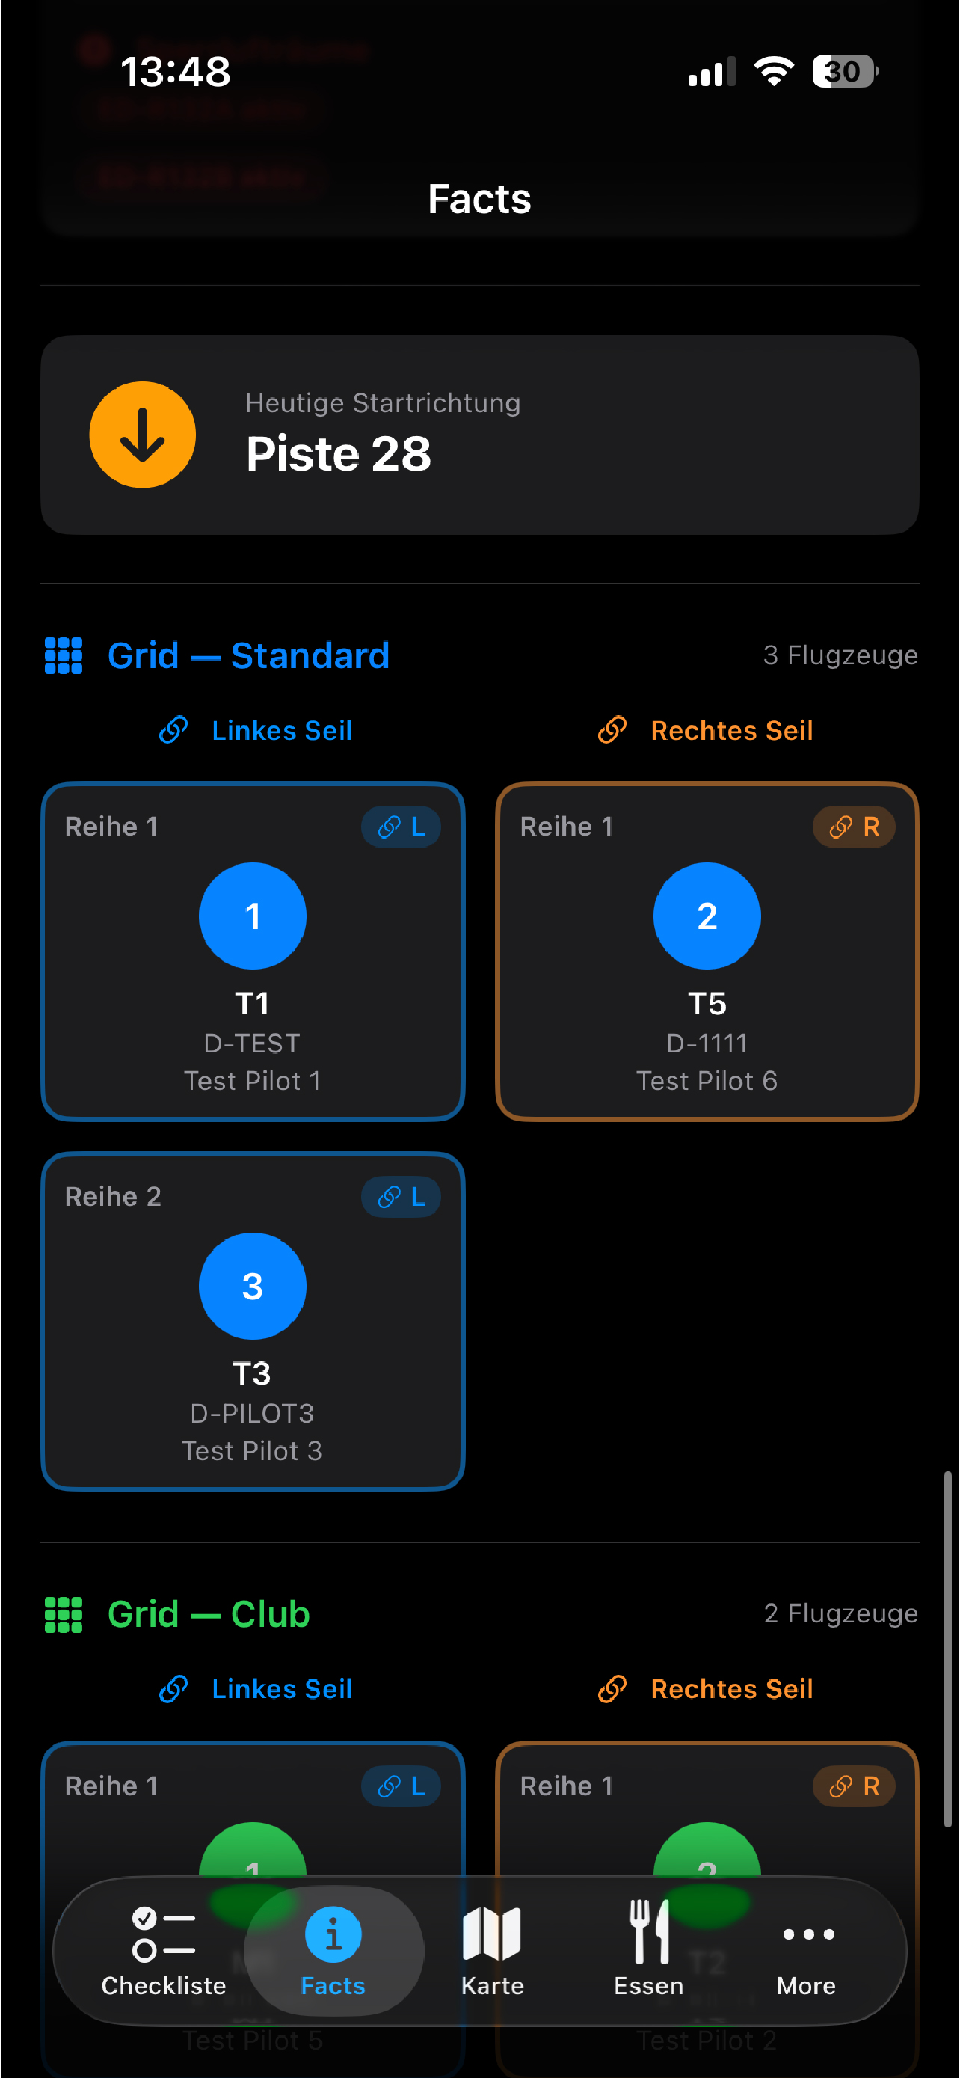Open the More menu
The width and height of the screenshot is (960, 2078).
pos(807,1951)
